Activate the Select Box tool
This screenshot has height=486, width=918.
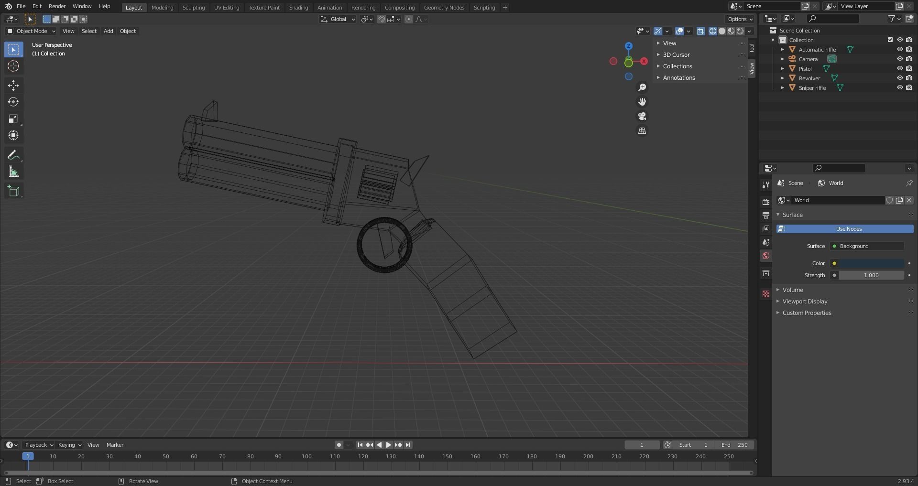point(13,49)
